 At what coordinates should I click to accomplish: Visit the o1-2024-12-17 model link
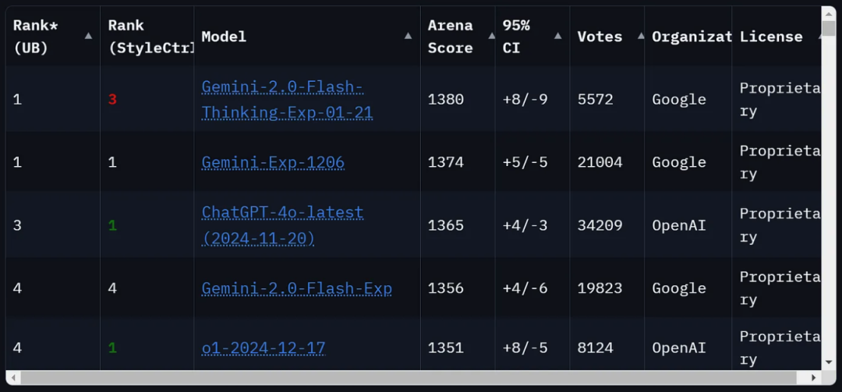263,348
